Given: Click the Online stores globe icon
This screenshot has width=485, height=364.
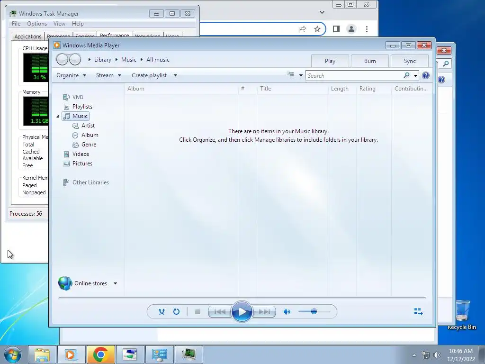Looking at the screenshot, I should (65, 283).
